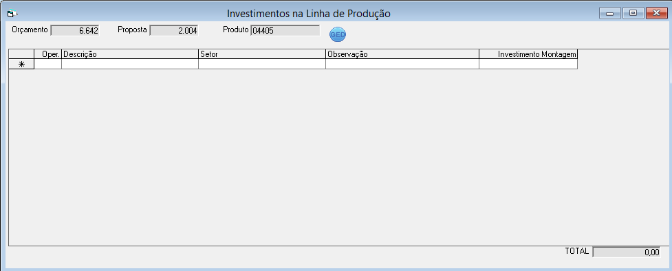The image size is (672, 271).
Task: Click the Proposta field showing 2.004
Action: (x=174, y=30)
